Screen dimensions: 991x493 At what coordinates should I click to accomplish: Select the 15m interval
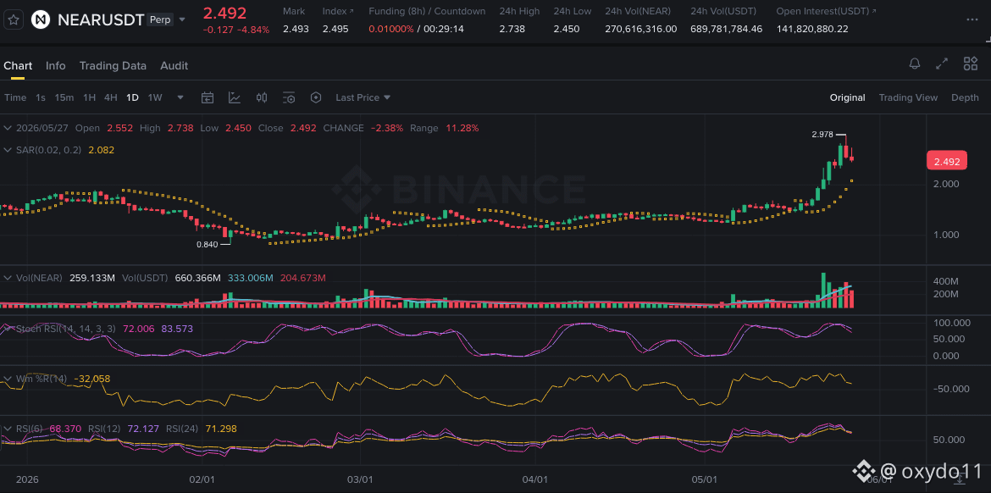[64, 97]
